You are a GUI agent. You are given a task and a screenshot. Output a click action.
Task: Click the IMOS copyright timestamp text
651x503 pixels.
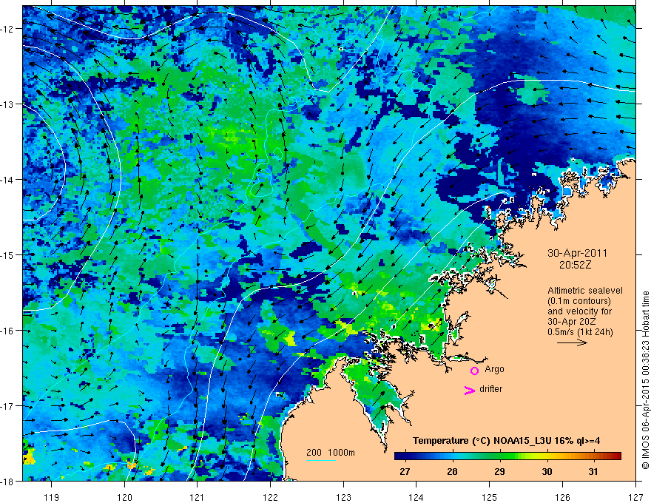pyautogui.click(x=645, y=379)
